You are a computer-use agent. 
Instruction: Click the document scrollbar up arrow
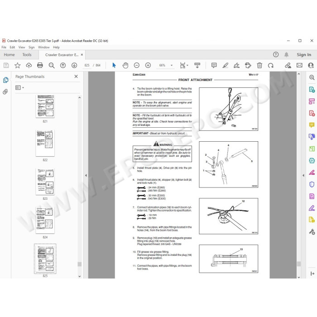pyautogui.click(x=299, y=74)
